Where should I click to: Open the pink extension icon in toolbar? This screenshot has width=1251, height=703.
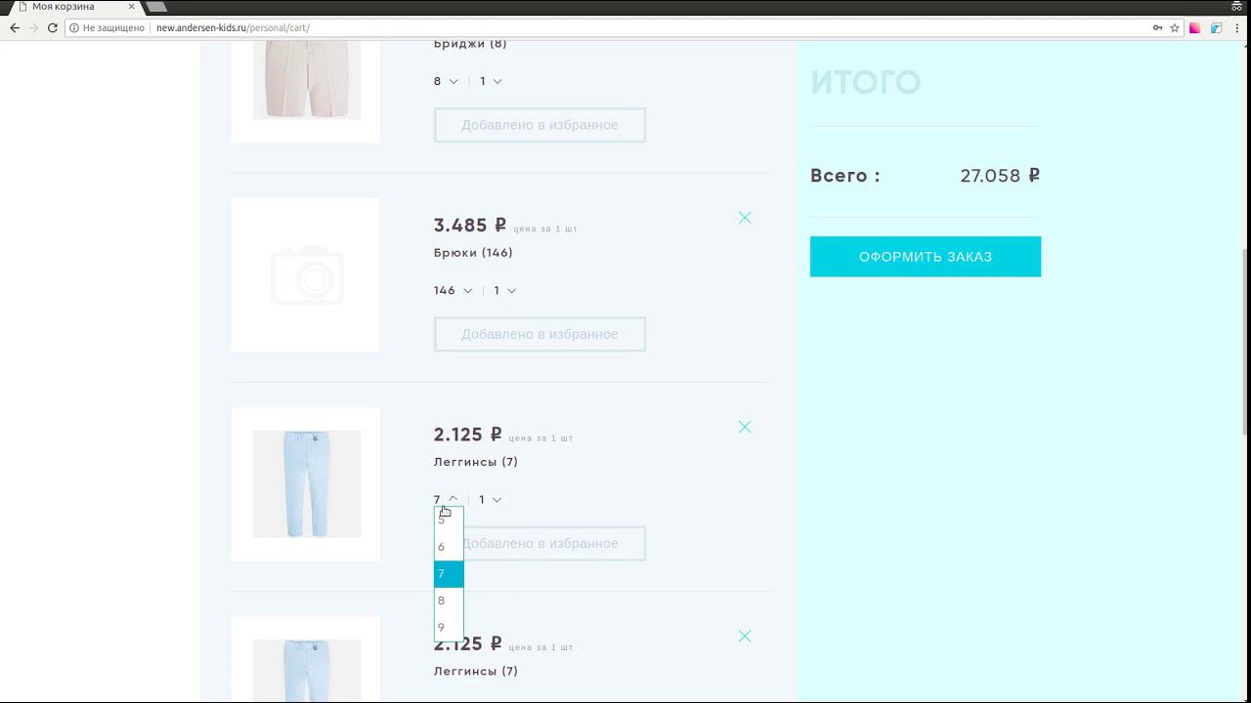point(1194,27)
